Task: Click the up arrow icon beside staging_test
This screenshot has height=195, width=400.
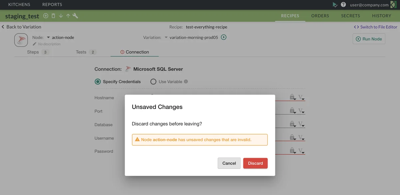Action: pyautogui.click(x=68, y=16)
